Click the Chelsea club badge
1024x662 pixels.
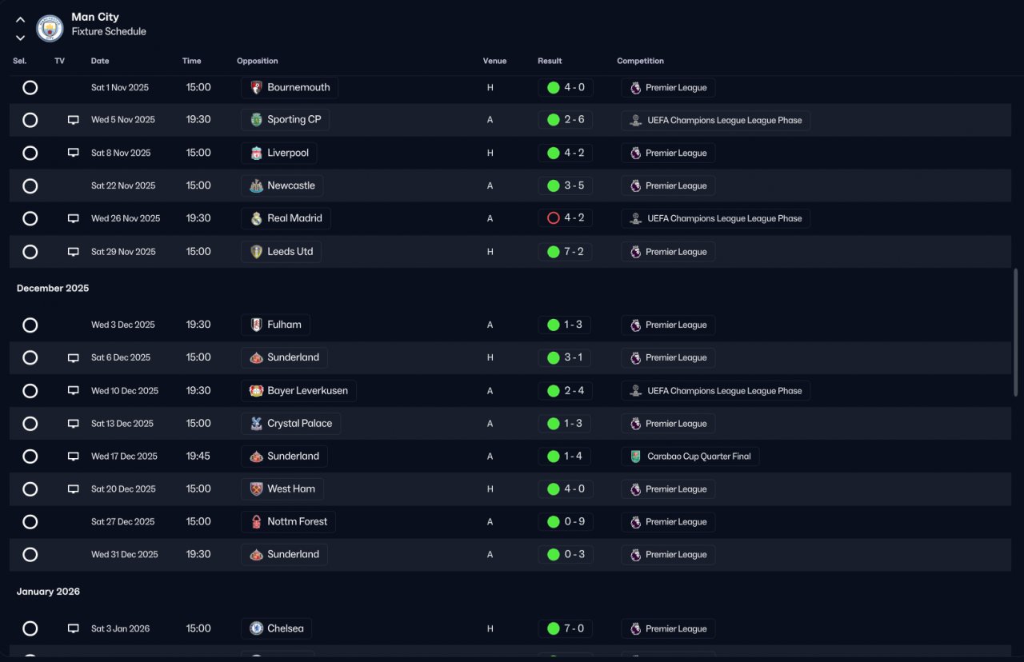(256, 628)
